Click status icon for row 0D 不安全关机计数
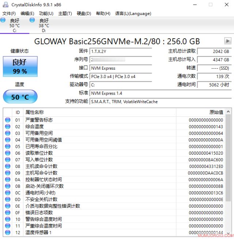The image size is (234, 239). (8, 199)
